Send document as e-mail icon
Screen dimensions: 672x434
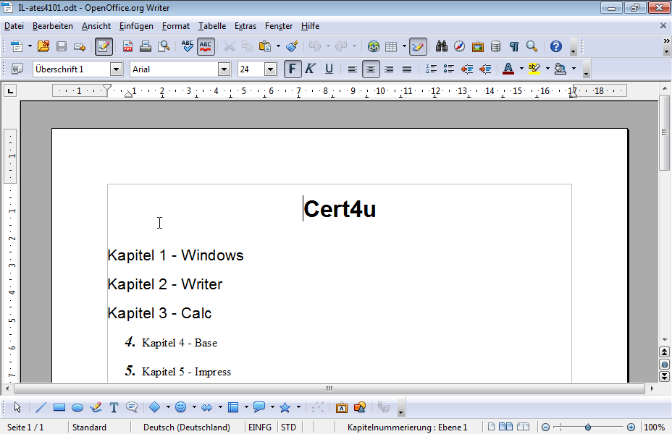click(80, 46)
